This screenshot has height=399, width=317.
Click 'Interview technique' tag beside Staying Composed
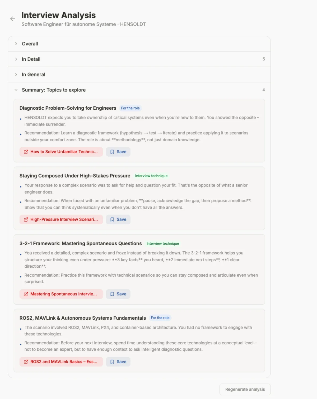151,176
